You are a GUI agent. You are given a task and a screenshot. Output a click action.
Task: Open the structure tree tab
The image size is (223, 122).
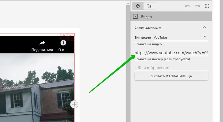149,6
